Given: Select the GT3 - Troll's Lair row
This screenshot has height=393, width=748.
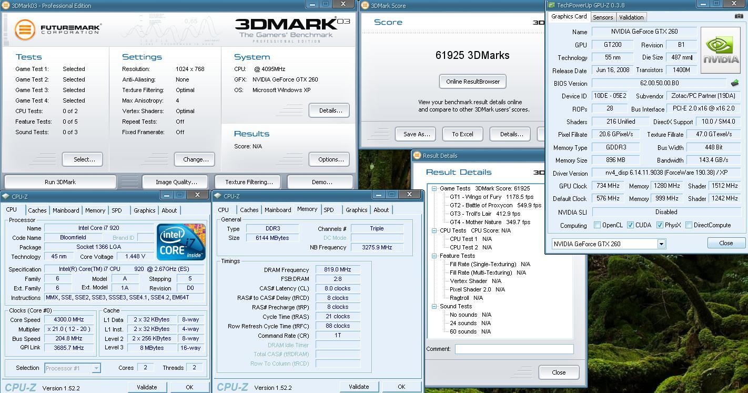Looking at the screenshot, I should point(485,214).
